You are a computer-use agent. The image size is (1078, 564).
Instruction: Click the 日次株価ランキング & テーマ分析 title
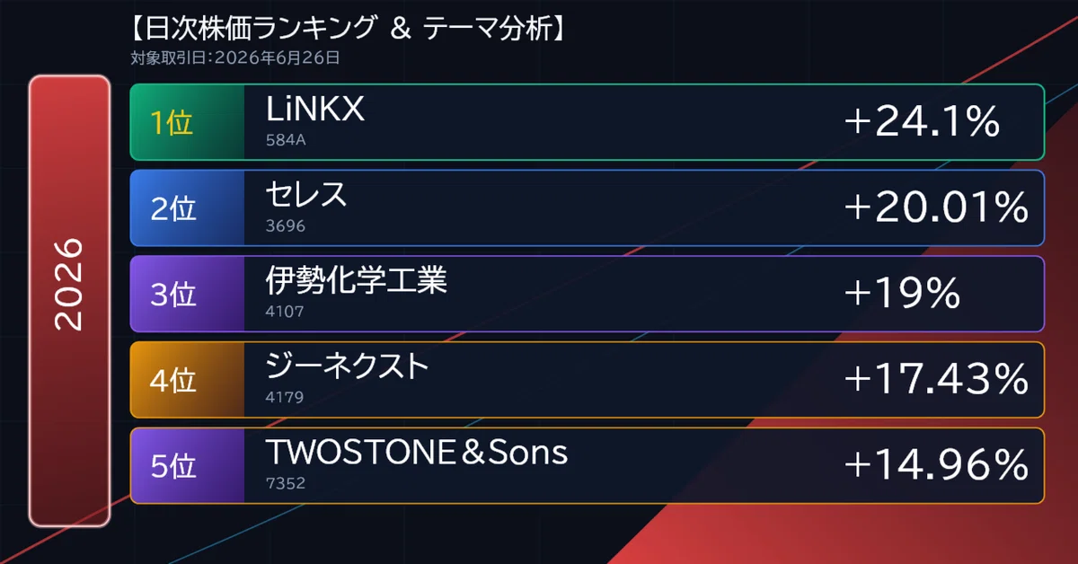tap(347, 29)
